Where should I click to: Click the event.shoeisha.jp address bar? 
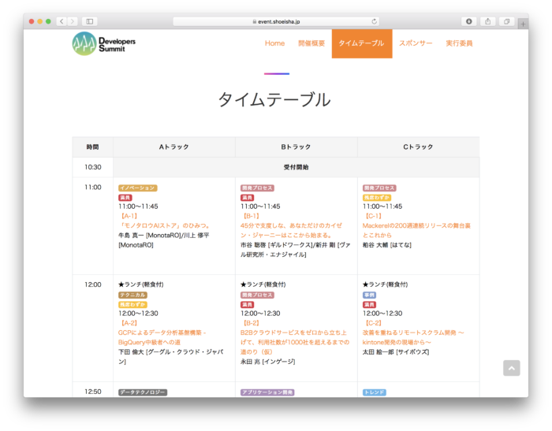pyautogui.click(x=276, y=21)
